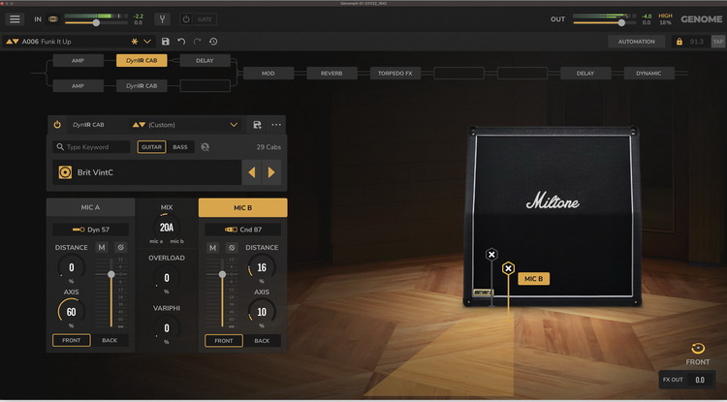Select the GUITAR cab filter

click(151, 147)
